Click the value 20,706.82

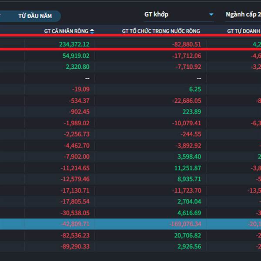click(188, 235)
